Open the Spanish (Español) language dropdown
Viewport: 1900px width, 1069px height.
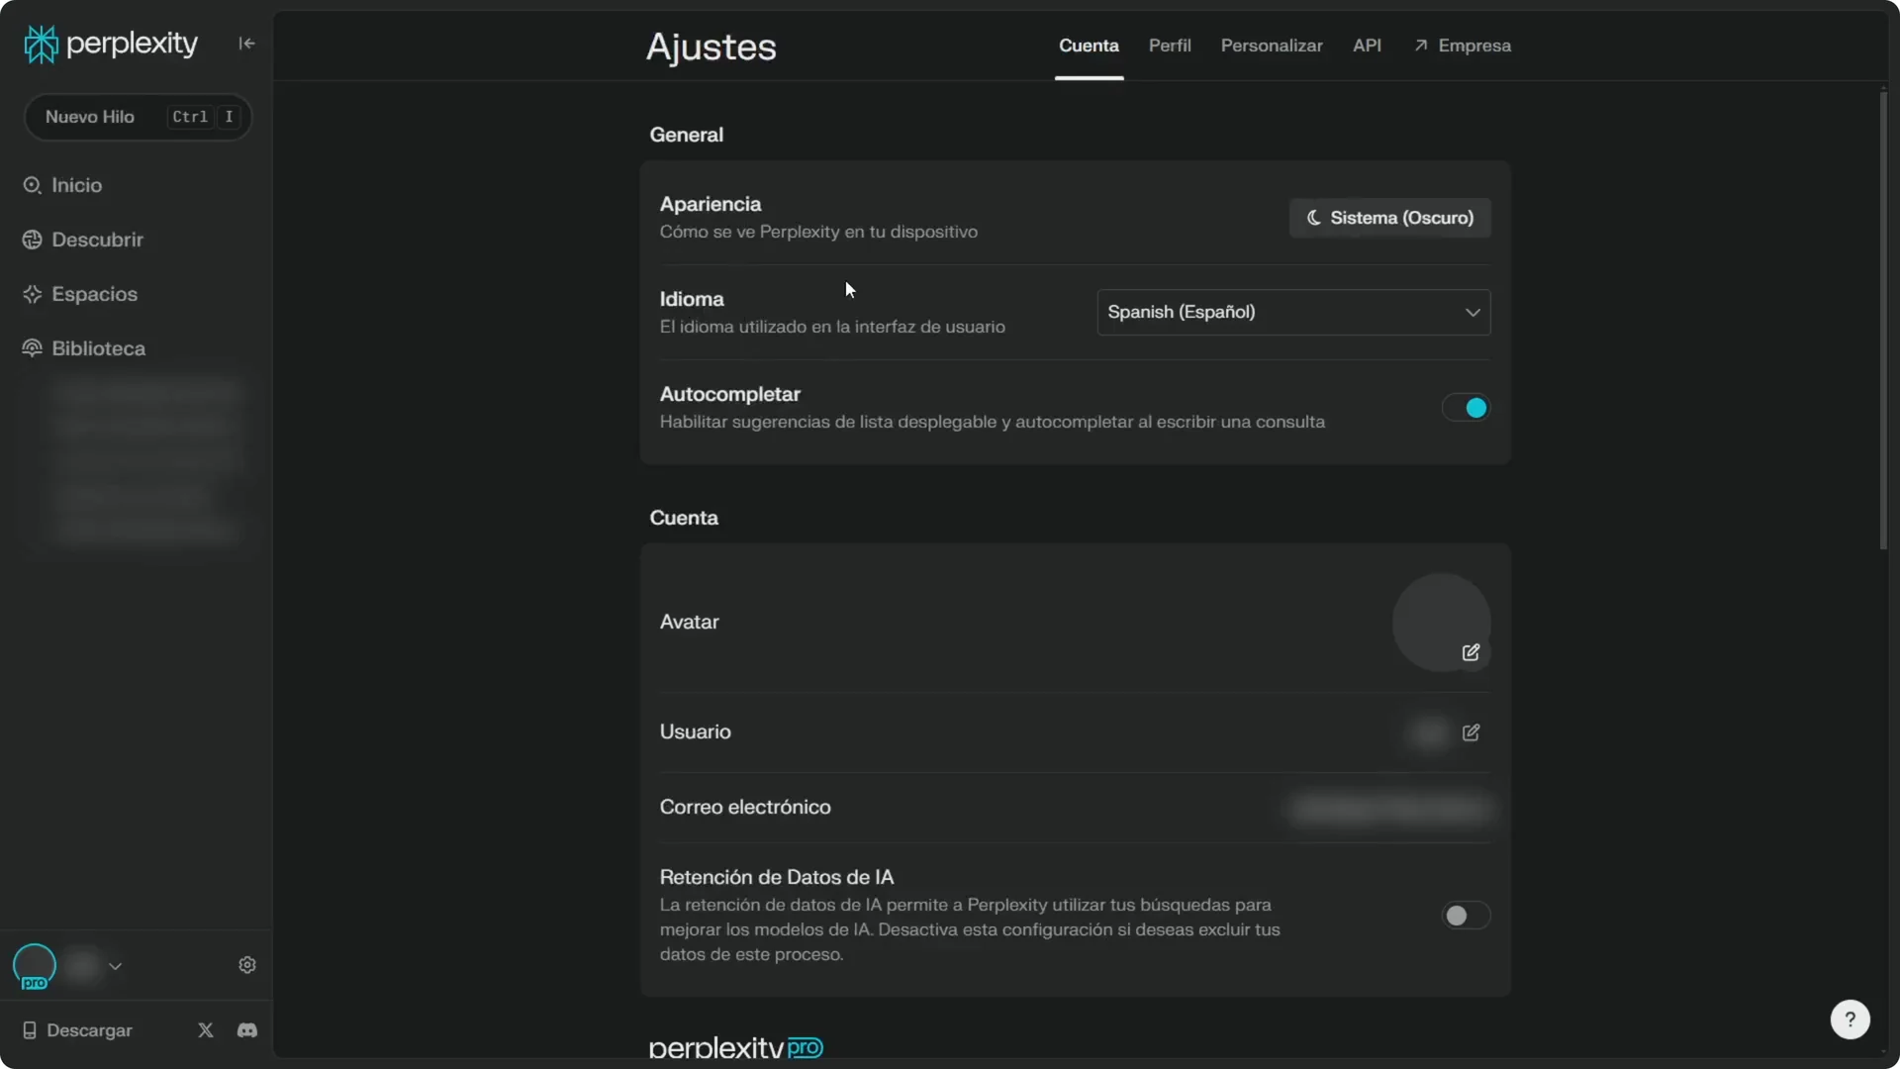click(1293, 312)
